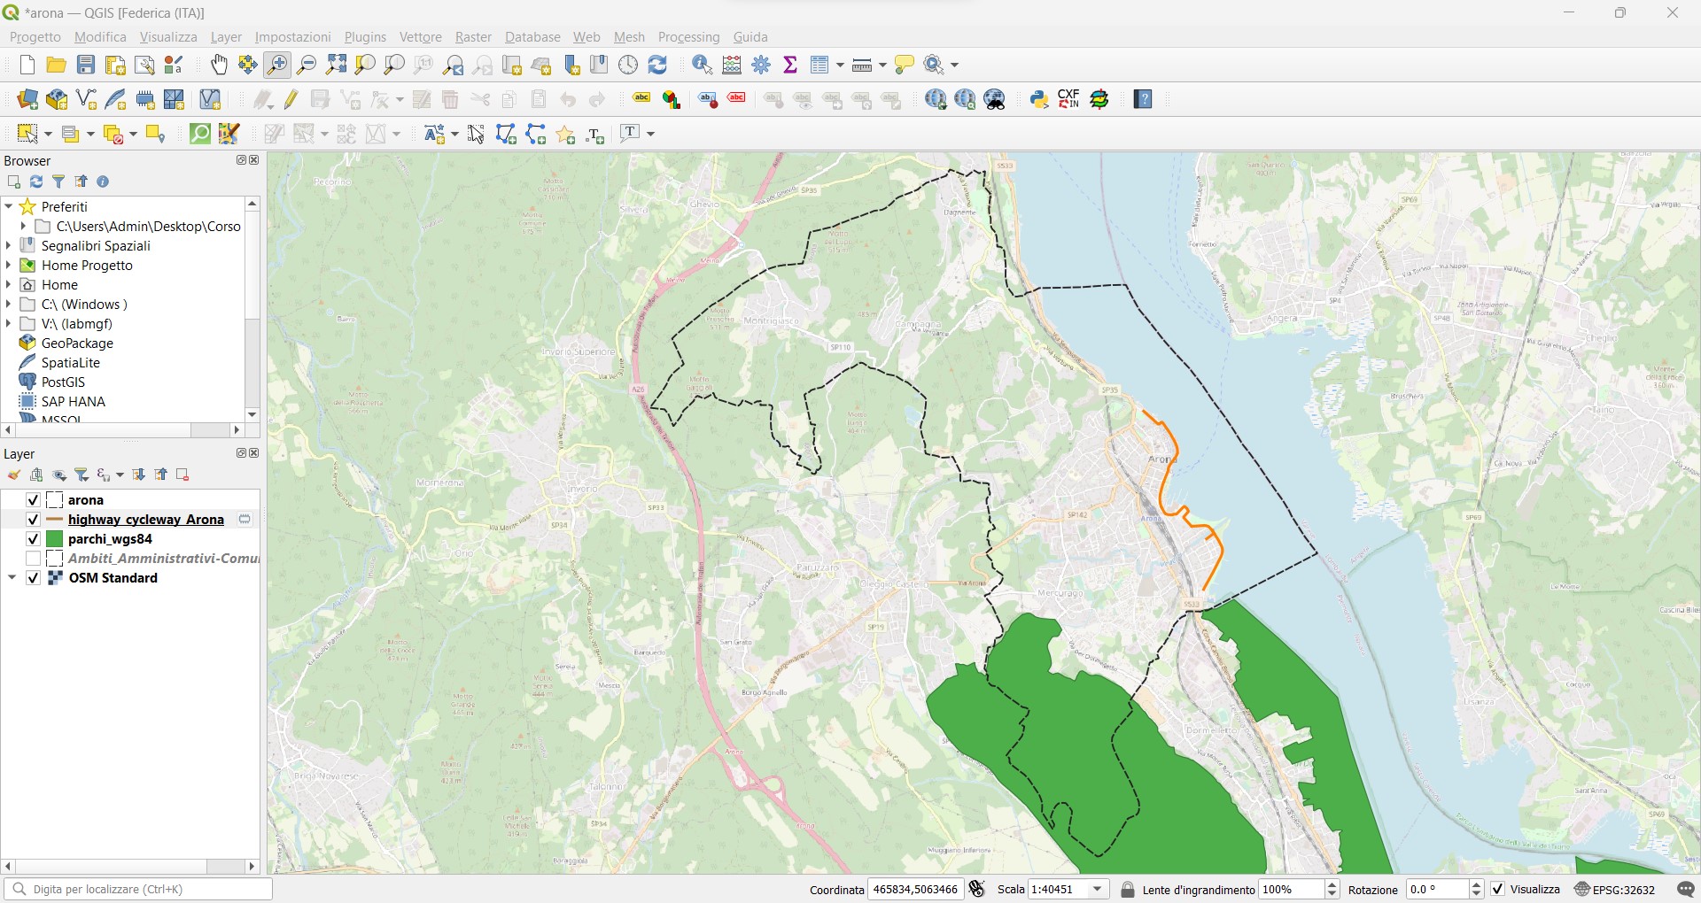Image resolution: width=1701 pixels, height=903 pixels.
Task: Click Zoom Full extent icon
Action: (336, 65)
